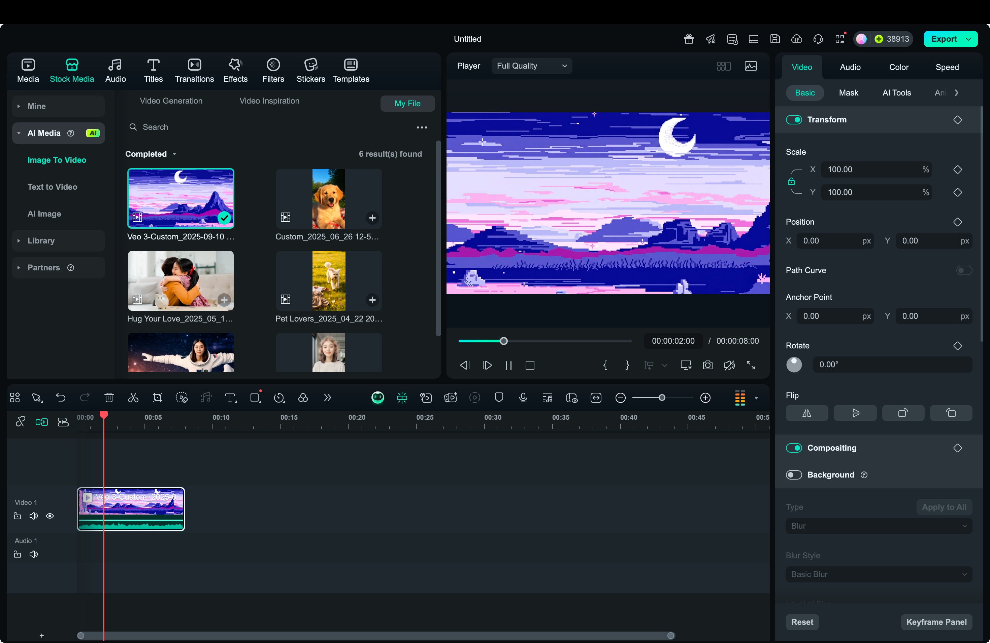The width and height of the screenshot is (990, 643).
Task: Toggle the Transform switch off
Action: pos(794,120)
